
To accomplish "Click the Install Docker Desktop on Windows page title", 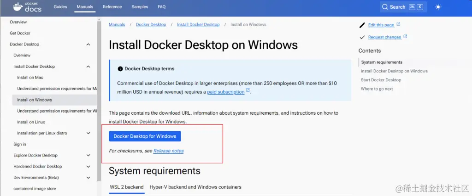I will pyautogui.click(x=203, y=45).
